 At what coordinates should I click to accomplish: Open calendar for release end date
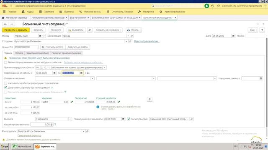coord(81,73)
